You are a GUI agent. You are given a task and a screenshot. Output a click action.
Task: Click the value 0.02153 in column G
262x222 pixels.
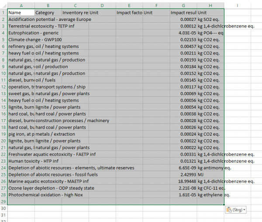(183, 40)
